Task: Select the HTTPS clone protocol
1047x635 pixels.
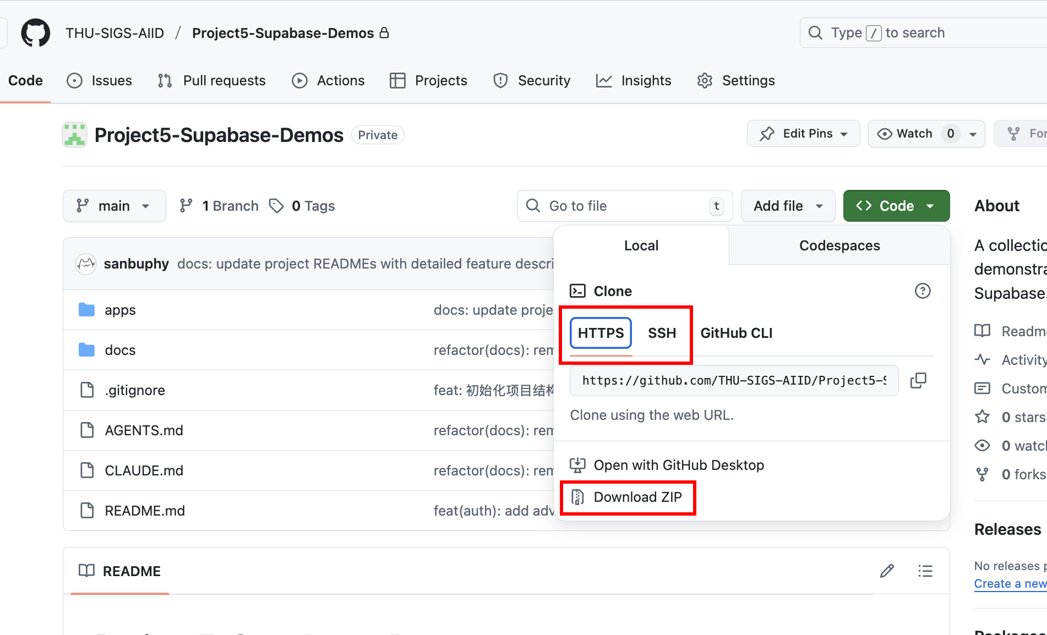Action: pos(601,333)
